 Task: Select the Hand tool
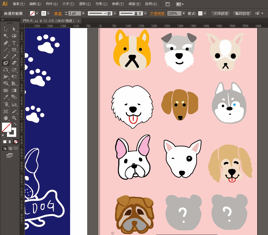click(6, 118)
